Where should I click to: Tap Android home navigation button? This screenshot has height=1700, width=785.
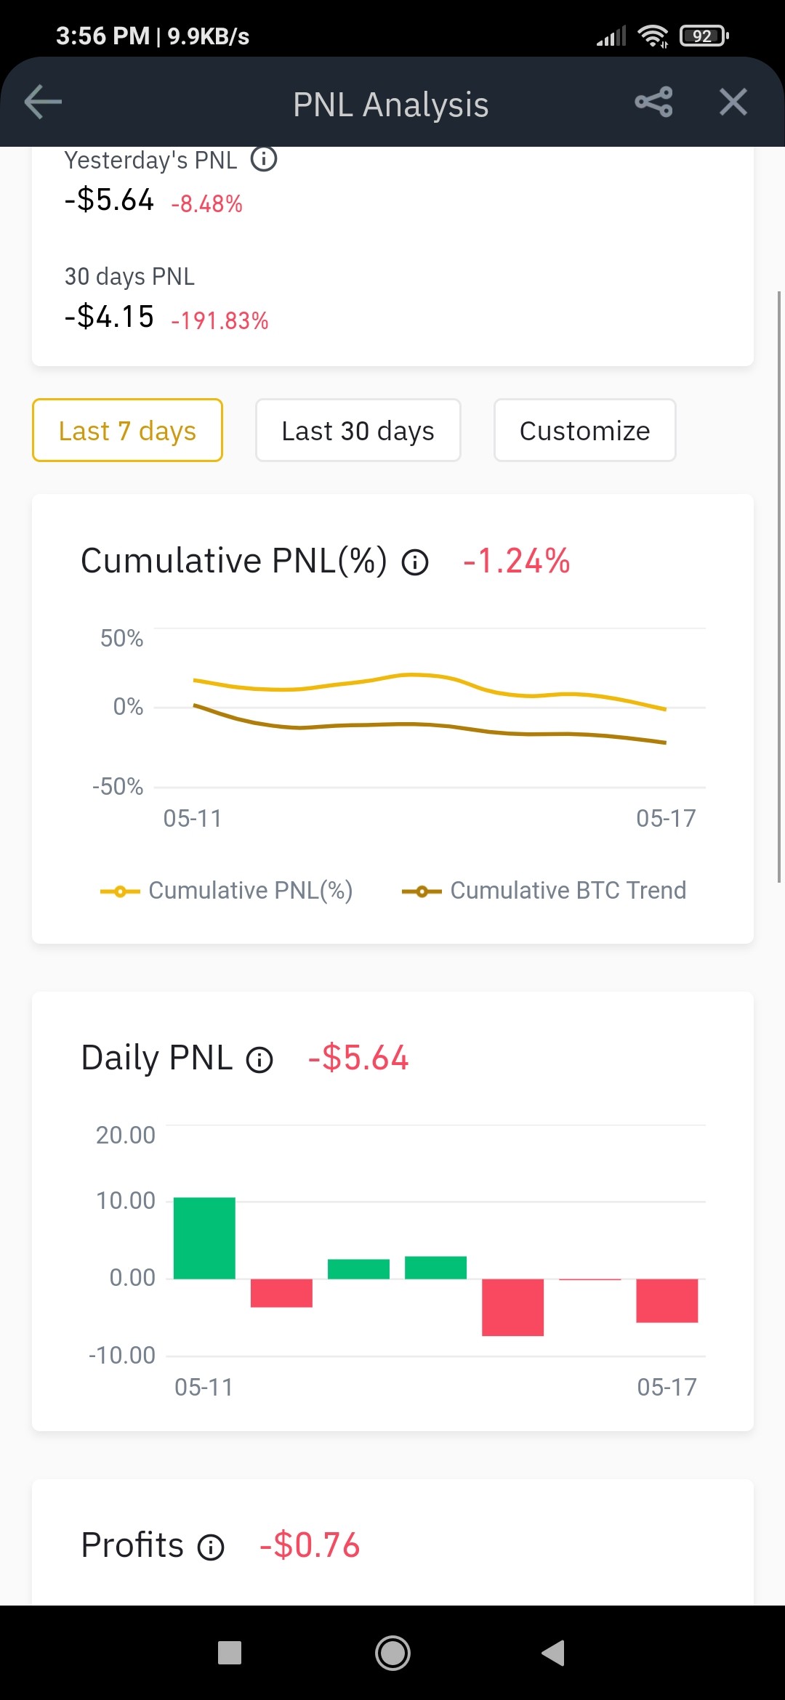392,1653
